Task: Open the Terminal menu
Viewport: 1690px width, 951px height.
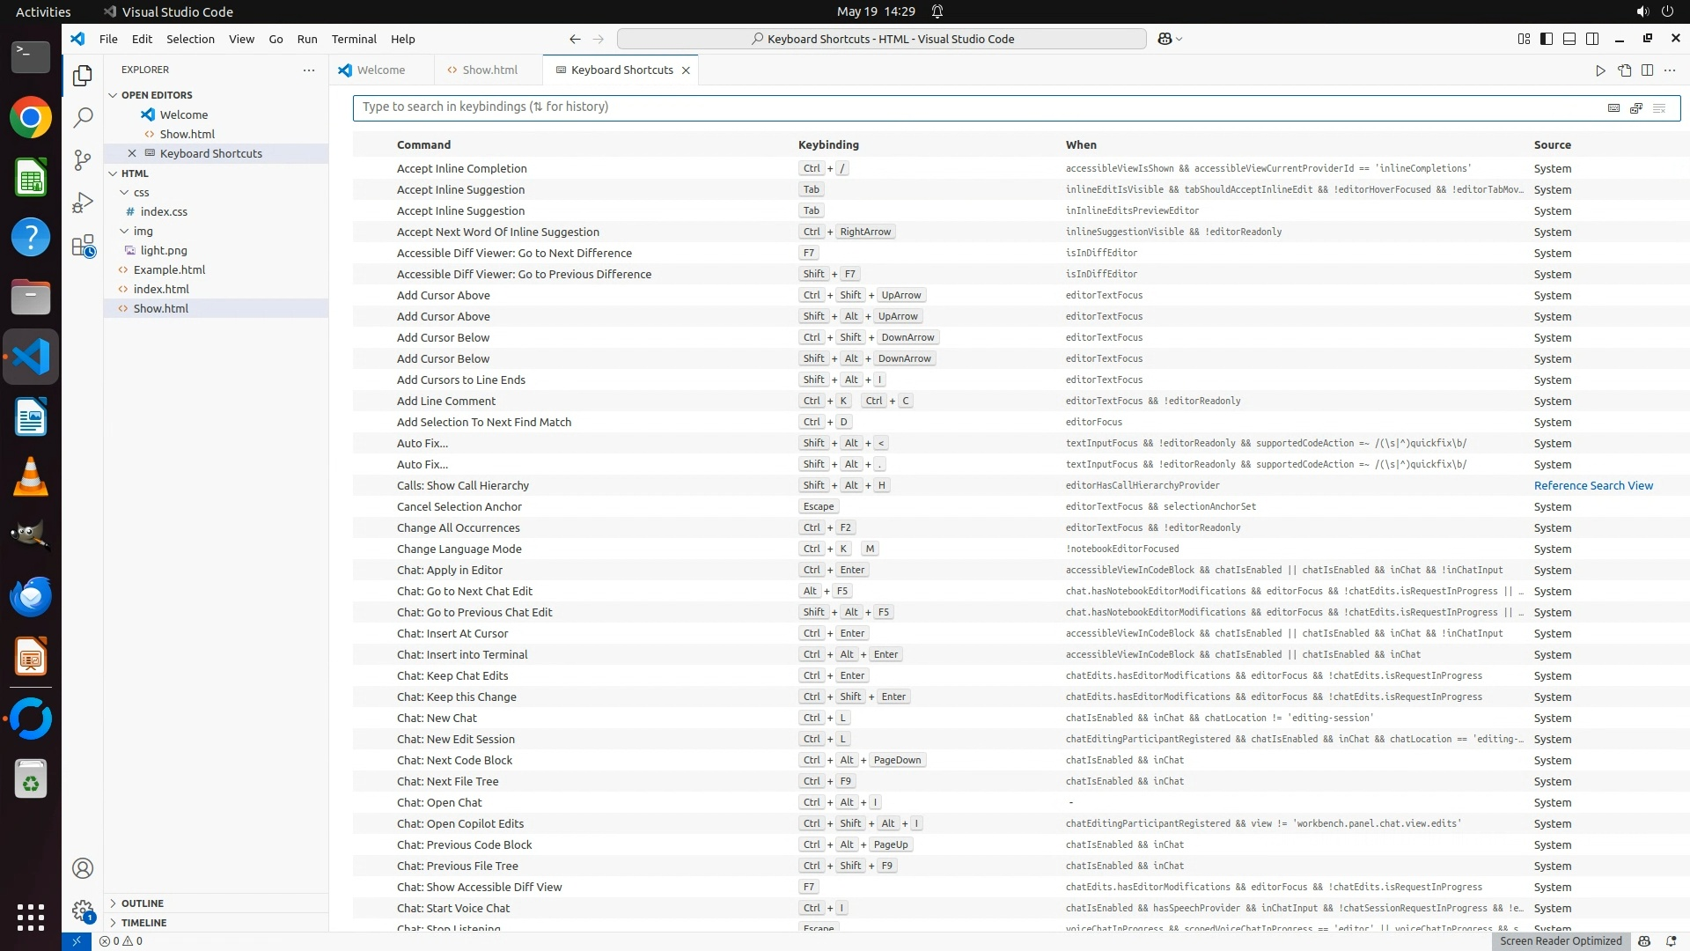Action: pos(354,39)
